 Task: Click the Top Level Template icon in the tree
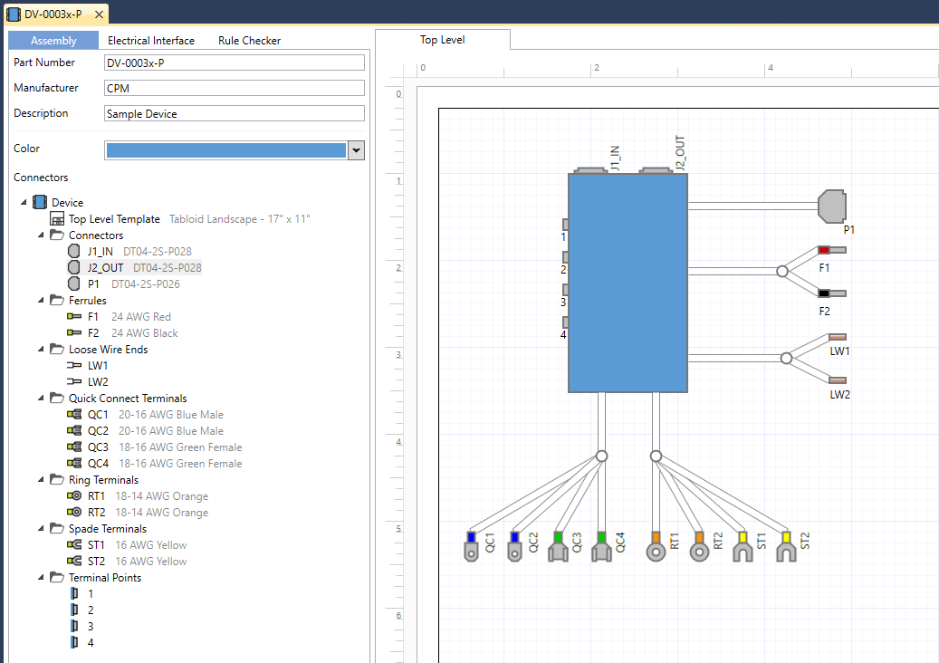pos(57,219)
